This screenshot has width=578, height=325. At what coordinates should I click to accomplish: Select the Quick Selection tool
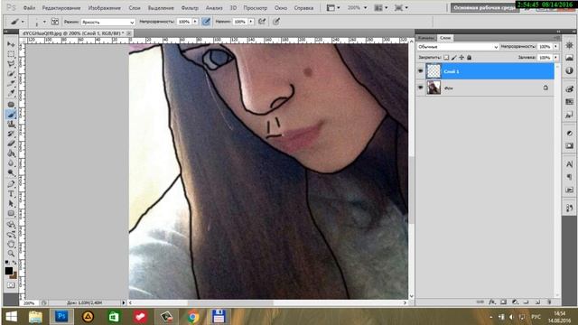coord(11,74)
